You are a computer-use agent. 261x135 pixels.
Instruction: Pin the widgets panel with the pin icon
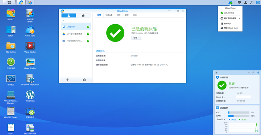pos(253,73)
